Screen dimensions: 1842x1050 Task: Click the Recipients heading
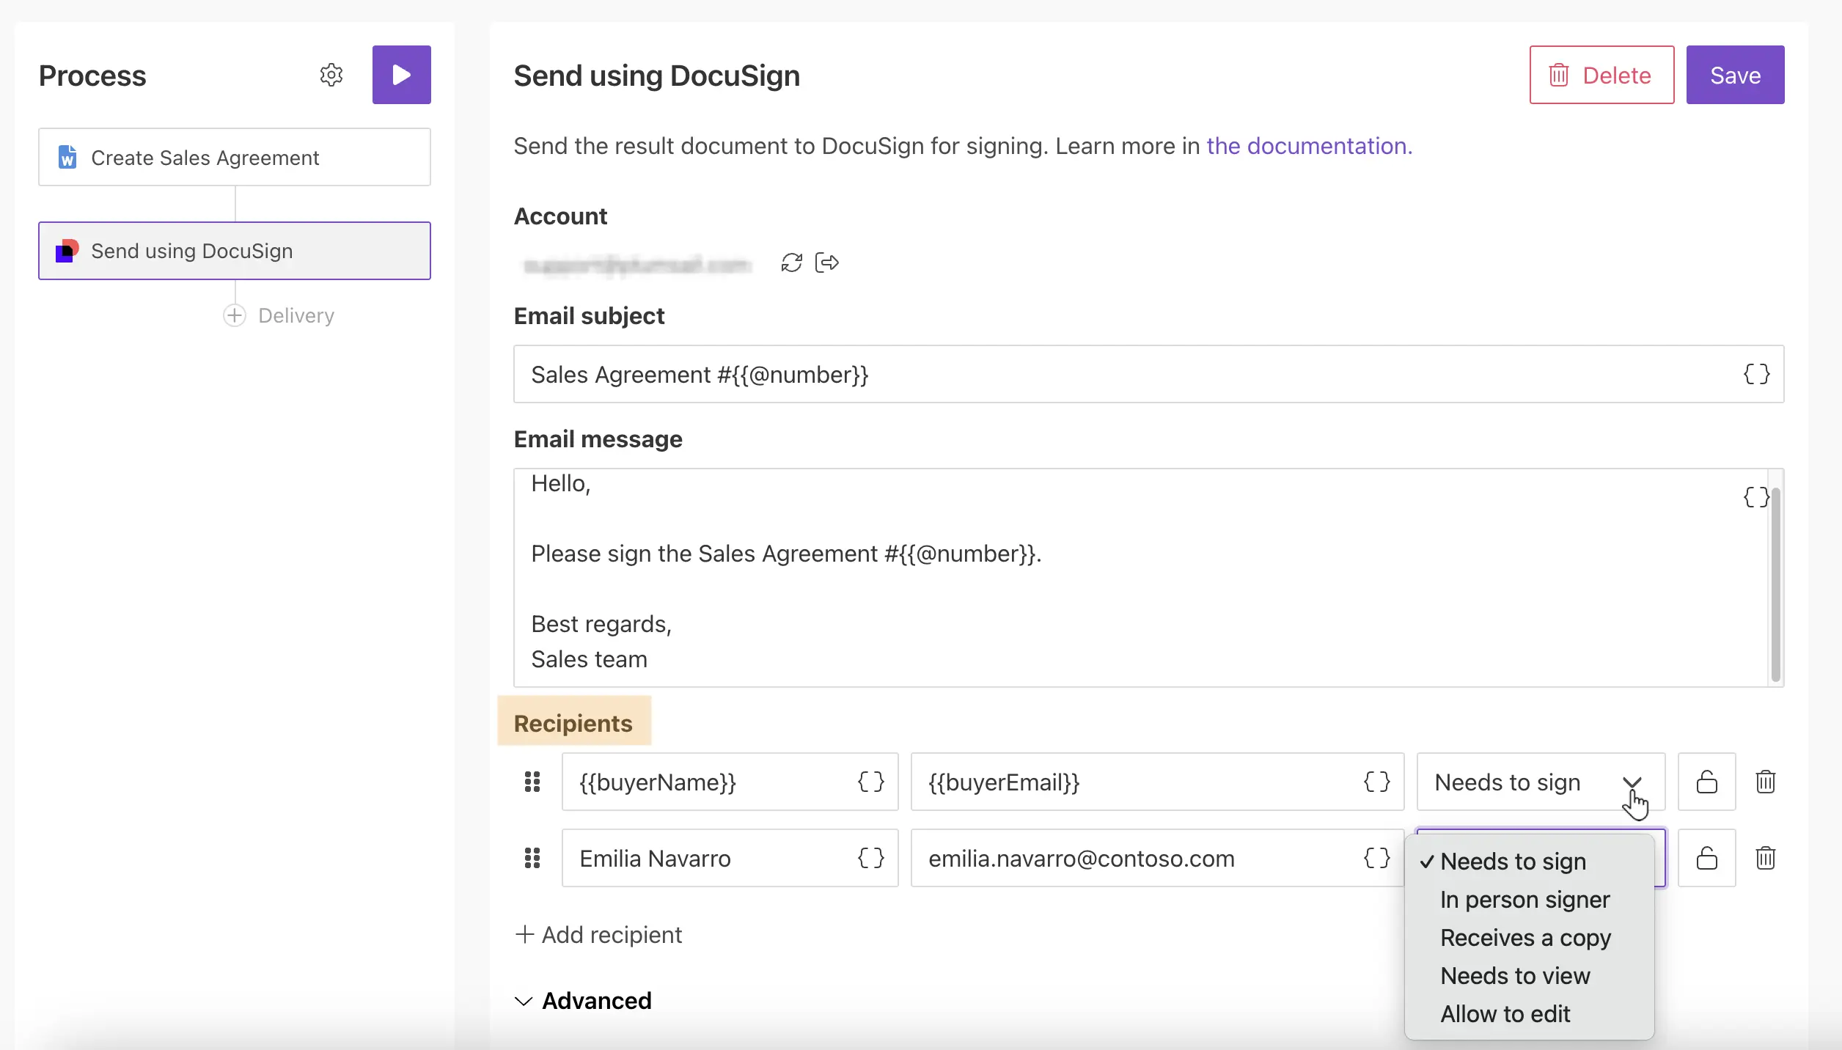pos(573,724)
